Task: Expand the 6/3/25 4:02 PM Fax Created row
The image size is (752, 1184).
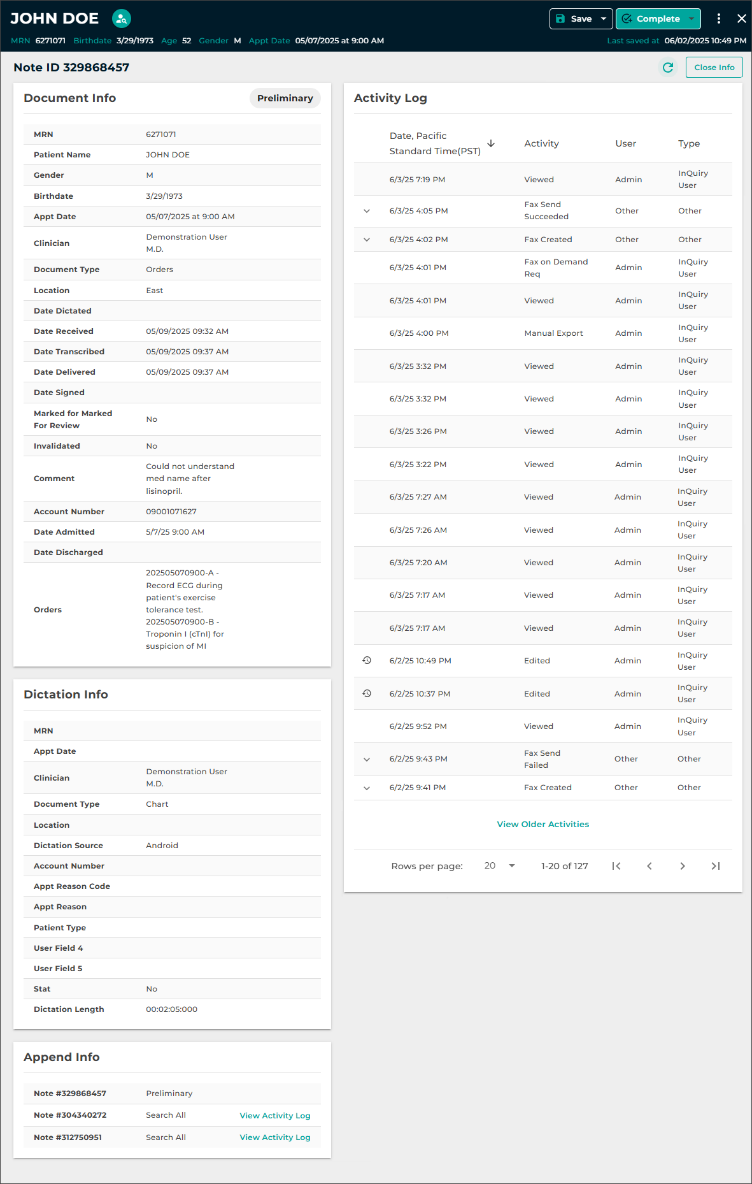Action: (367, 240)
